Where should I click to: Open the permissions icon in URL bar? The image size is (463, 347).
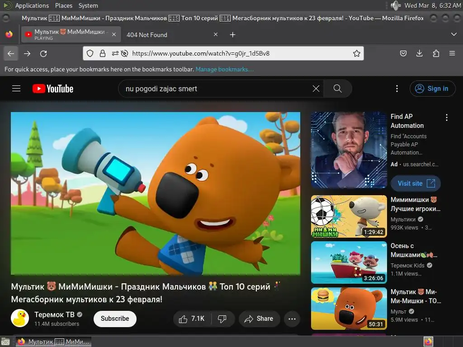coord(115,53)
